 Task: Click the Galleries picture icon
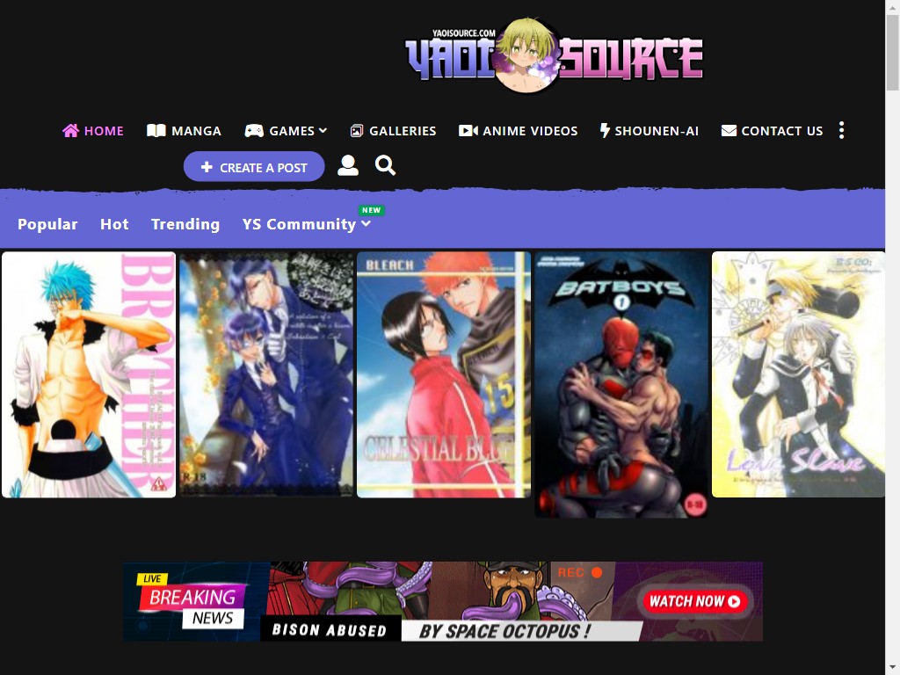point(356,131)
